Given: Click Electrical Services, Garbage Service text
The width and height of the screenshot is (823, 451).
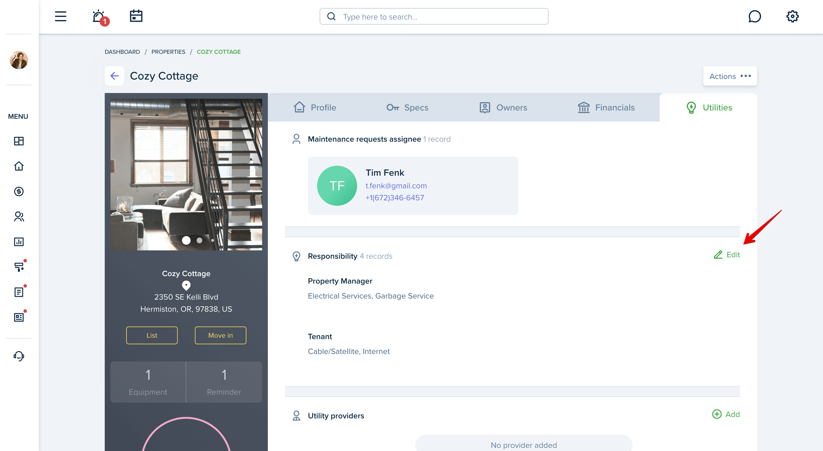Looking at the screenshot, I should [371, 296].
